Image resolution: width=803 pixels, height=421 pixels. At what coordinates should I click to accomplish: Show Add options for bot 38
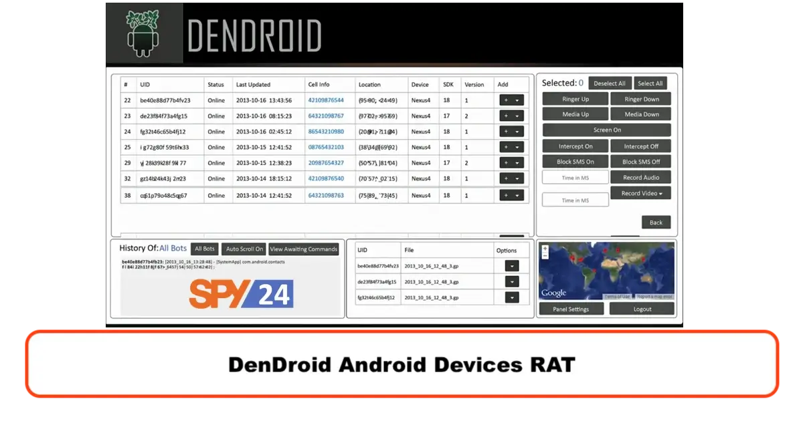click(x=511, y=195)
